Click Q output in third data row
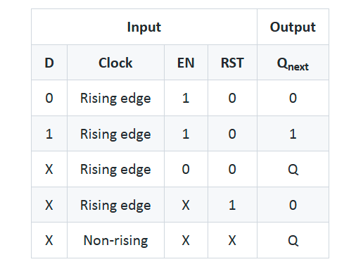 point(293,169)
